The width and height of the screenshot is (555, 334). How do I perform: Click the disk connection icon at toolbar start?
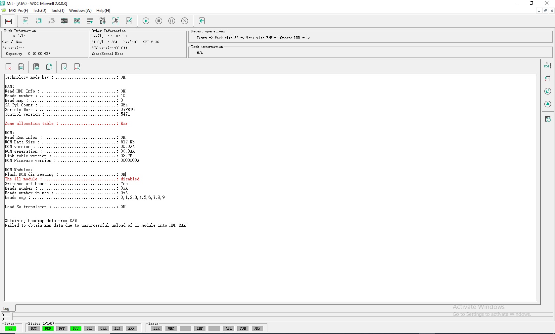[9, 21]
